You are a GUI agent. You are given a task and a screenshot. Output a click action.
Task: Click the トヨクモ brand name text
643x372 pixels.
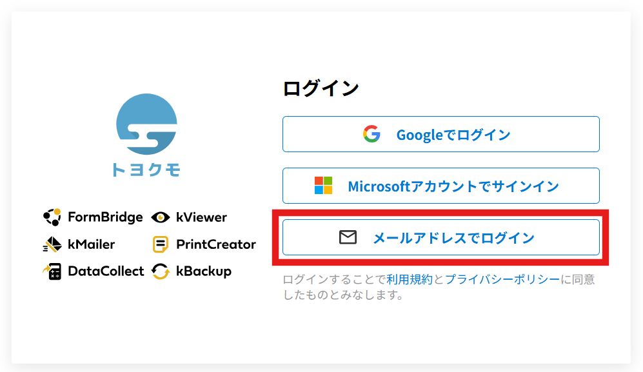click(x=146, y=170)
